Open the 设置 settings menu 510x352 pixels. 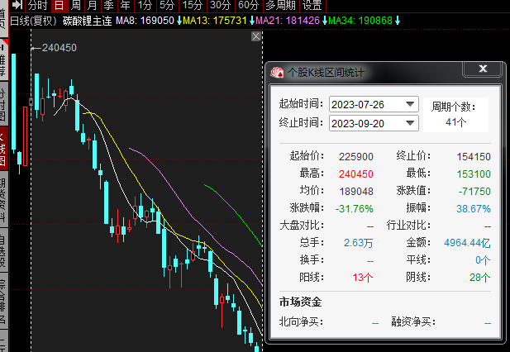[312, 6]
